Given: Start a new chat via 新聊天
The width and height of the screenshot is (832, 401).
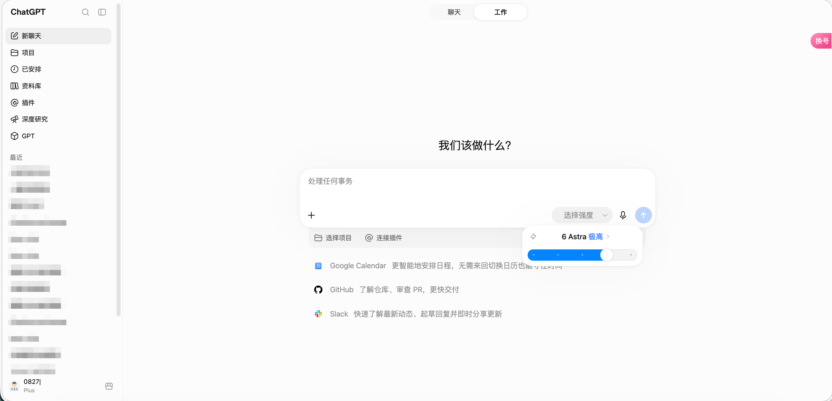Looking at the screenshot, I should (58, 36).
